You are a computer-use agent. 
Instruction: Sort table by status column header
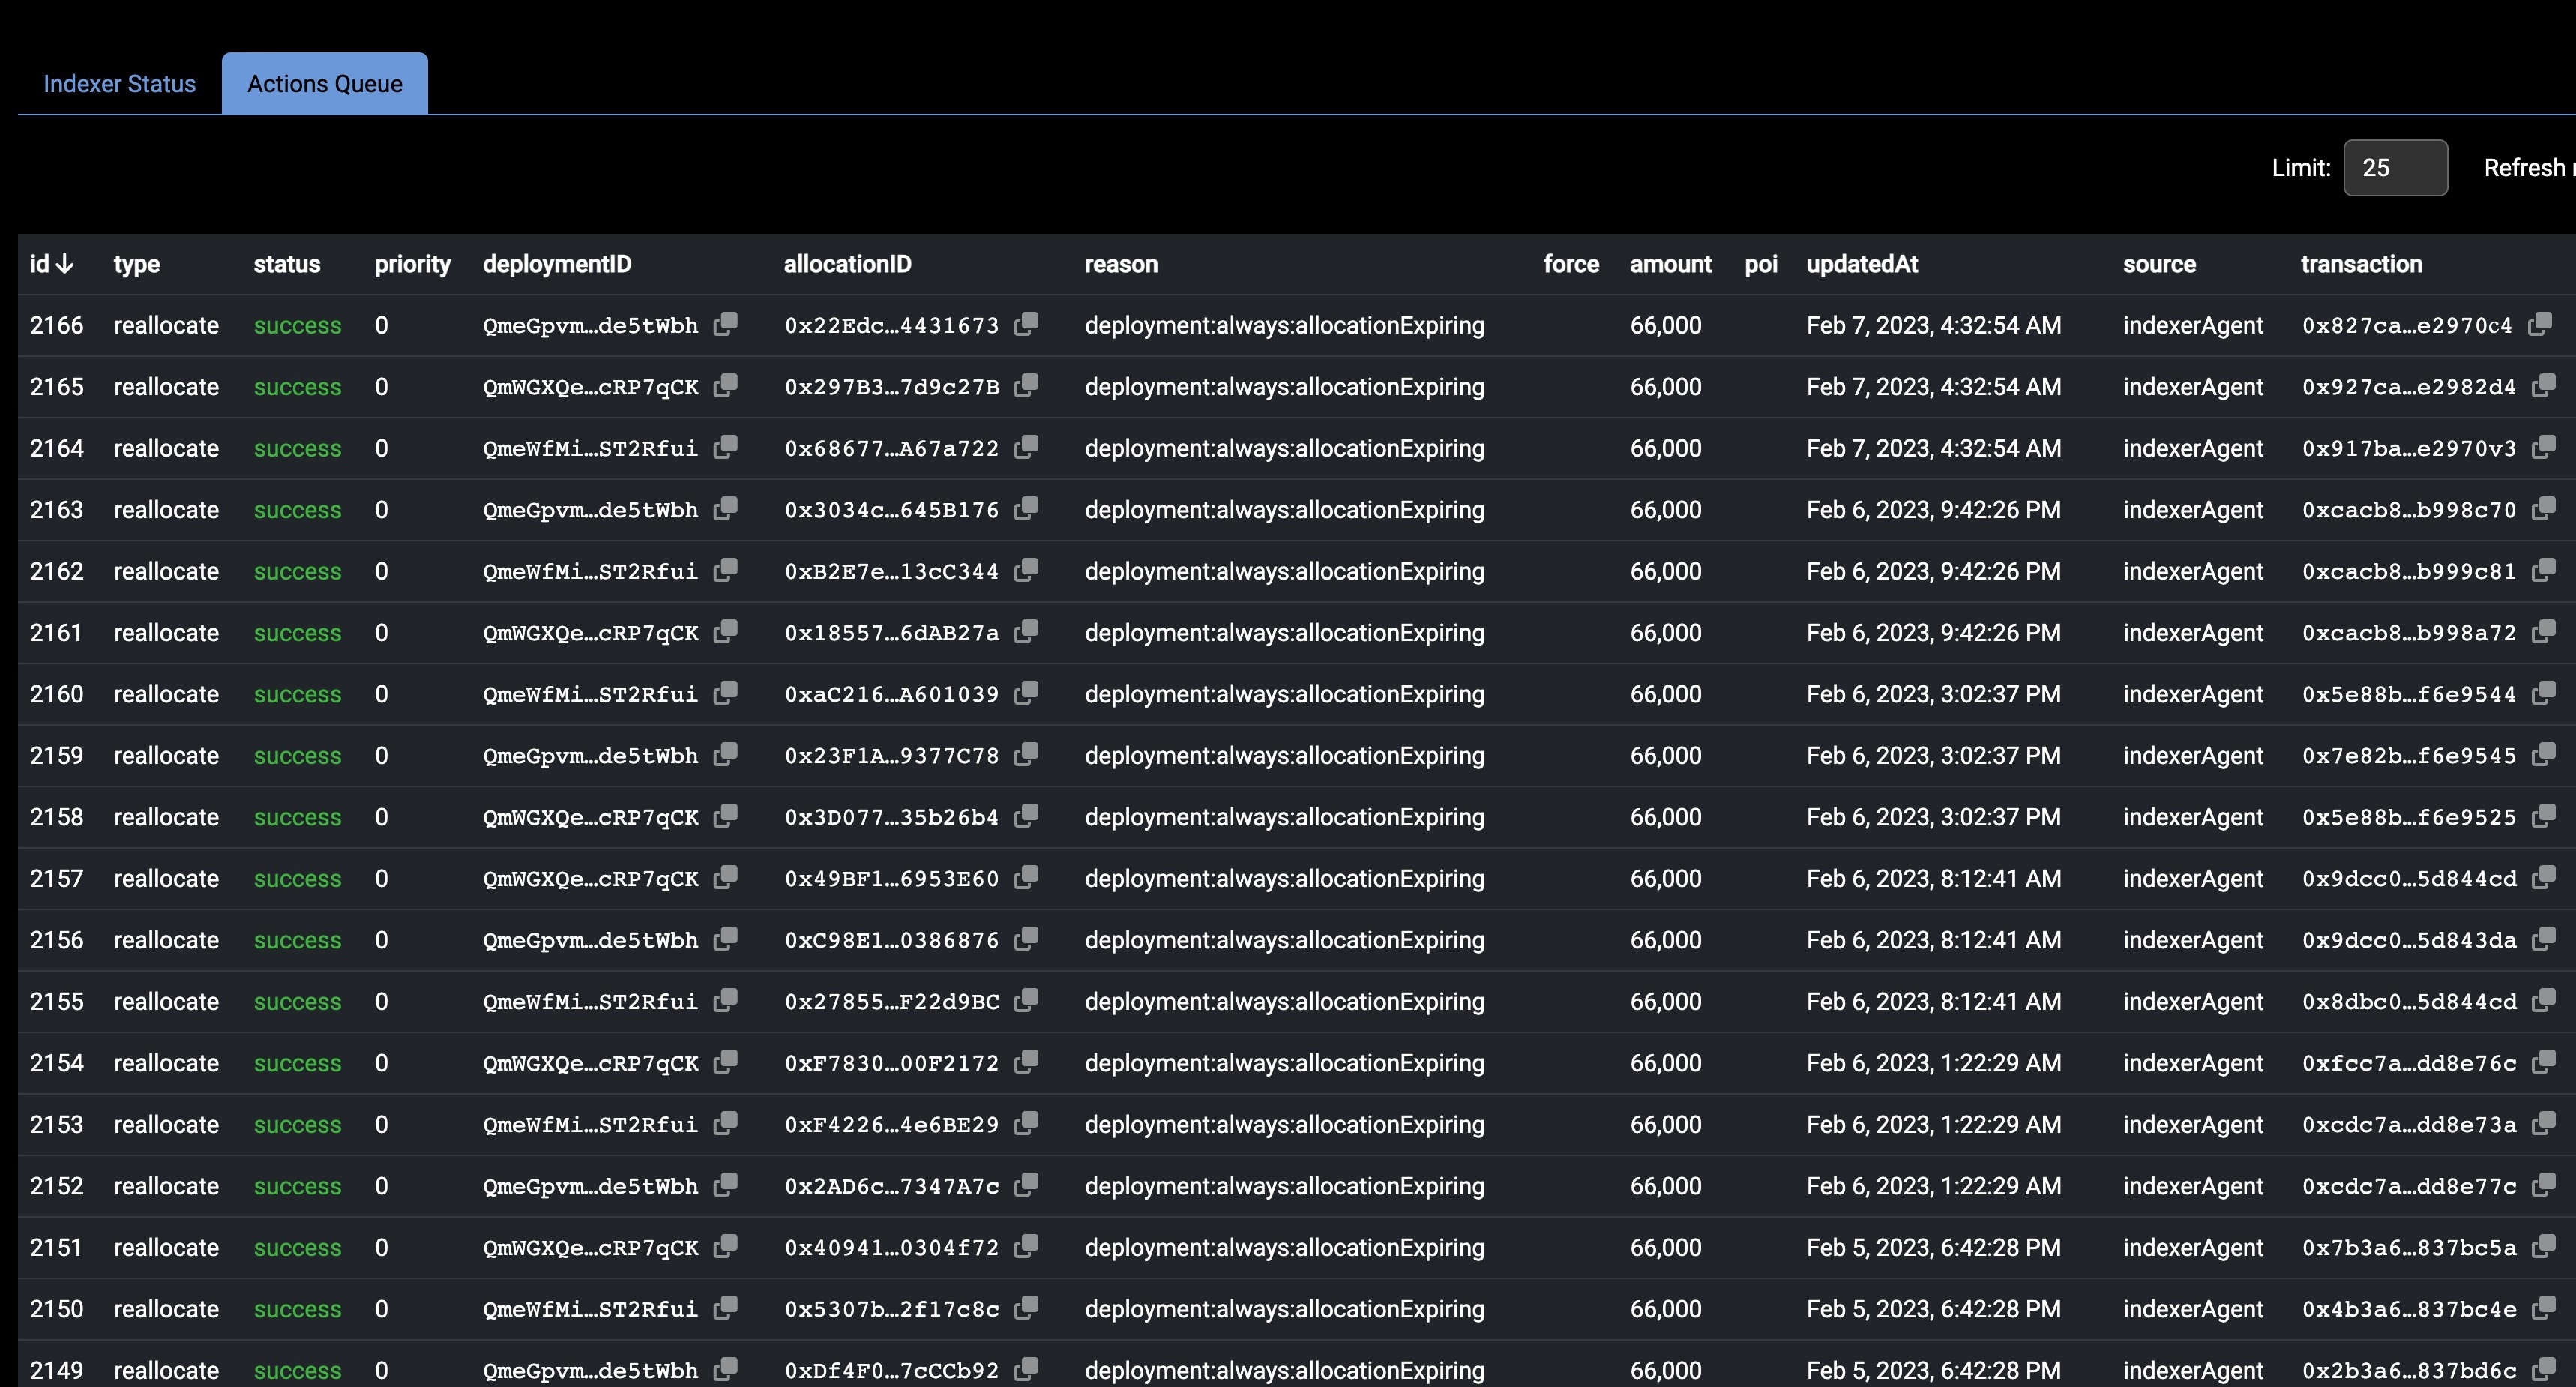pyautogui.click(x=286, y=264)
